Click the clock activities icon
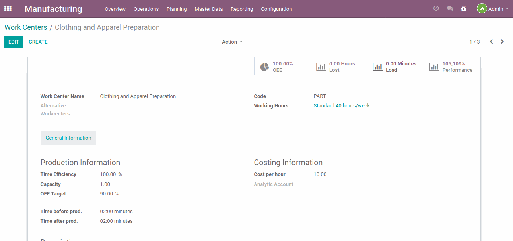Image resolution: width=513 pixels, height=241 pixels. coord(436,8)
